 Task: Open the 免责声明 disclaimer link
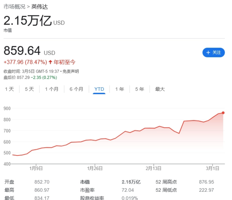[71, 71]
